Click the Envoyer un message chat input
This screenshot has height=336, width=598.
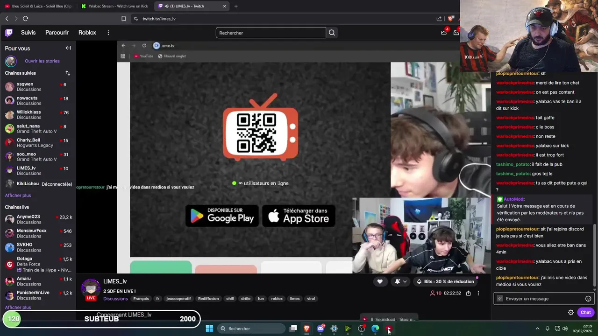[x=543, y=299]
